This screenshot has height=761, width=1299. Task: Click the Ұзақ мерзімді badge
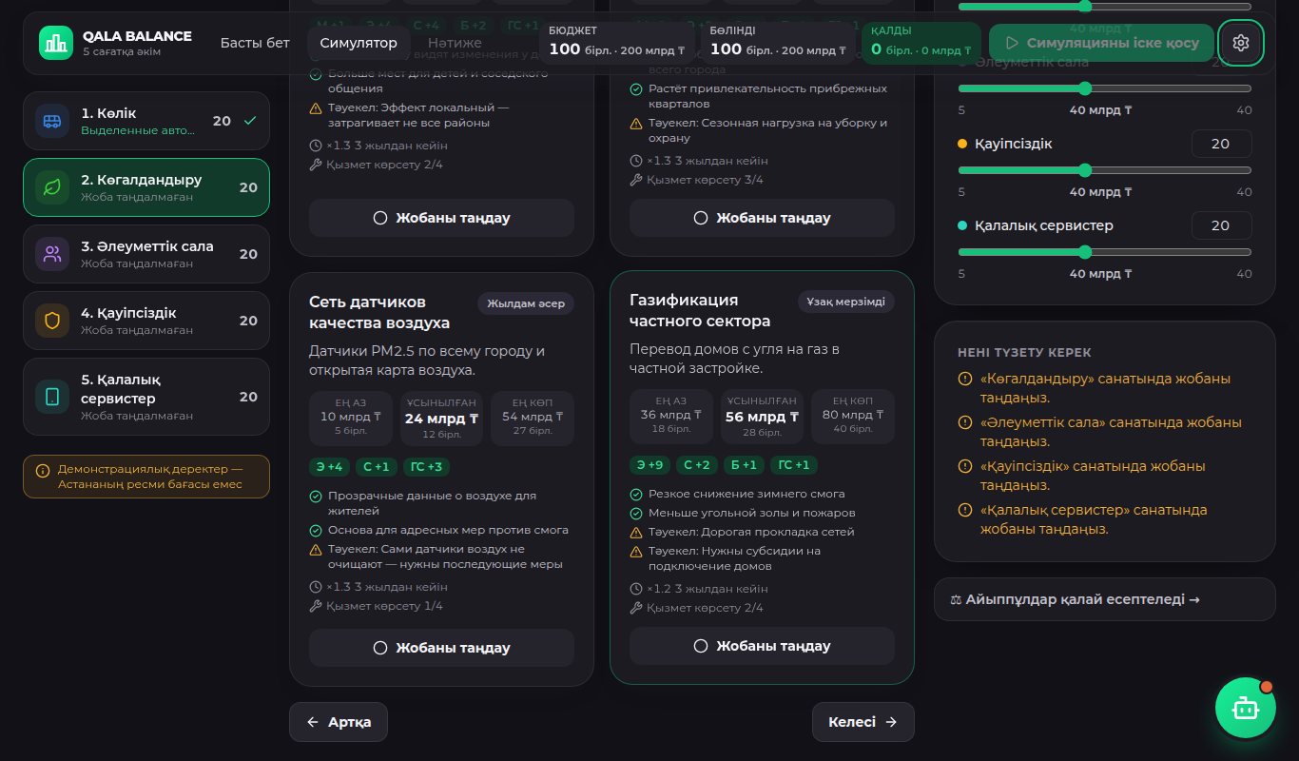click(x=846, y=302)
